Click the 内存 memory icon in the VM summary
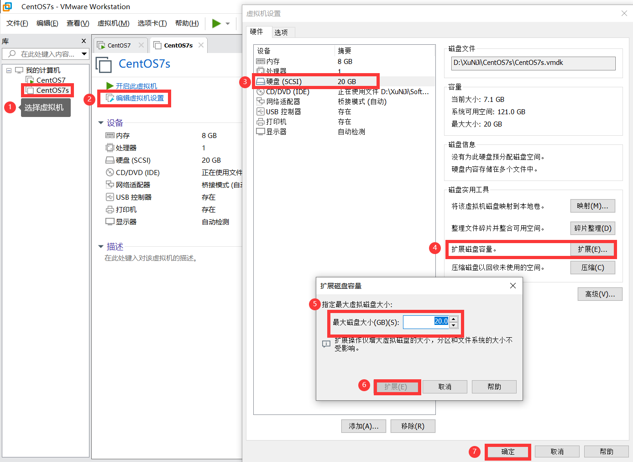 pos(110,135)
